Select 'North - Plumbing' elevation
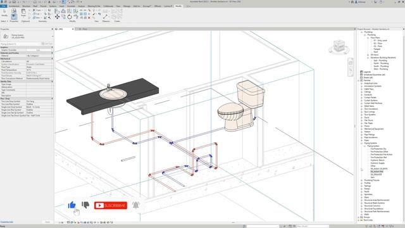Viewport: 405px width, 228px height. click(x=381, y=63)
